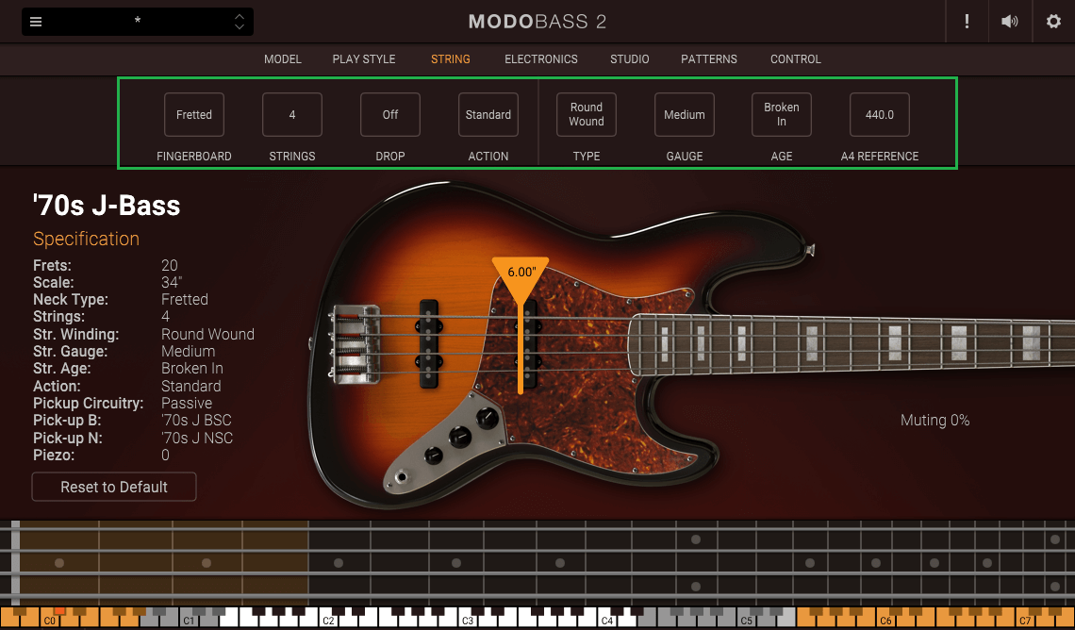1075x630 pixels.
Task: Change the Broken In box above AGE
Action: click(x=782, y=114)
